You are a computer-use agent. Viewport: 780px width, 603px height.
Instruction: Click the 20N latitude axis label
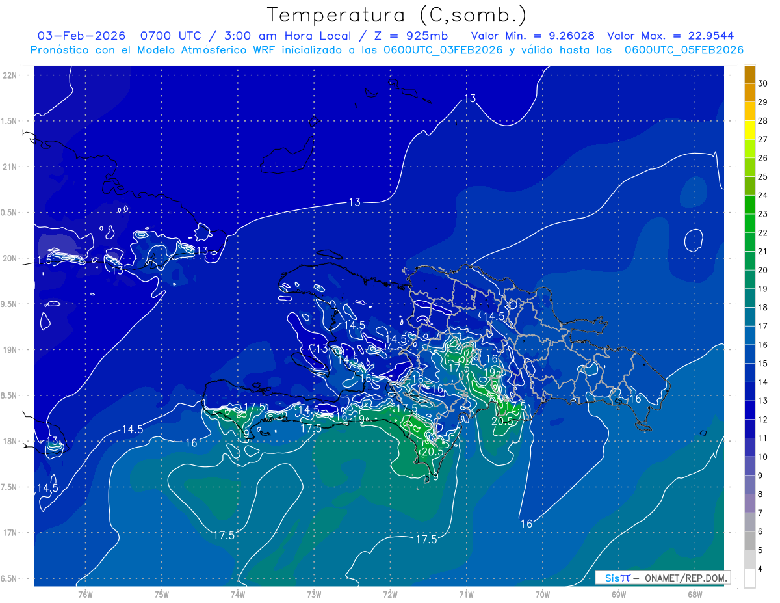point(10,258)
